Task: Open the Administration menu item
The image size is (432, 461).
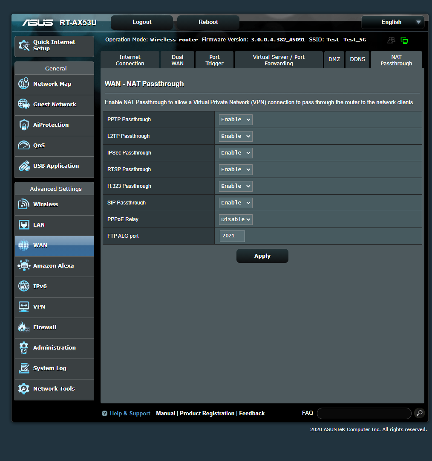Action: [x=54, y=348]
